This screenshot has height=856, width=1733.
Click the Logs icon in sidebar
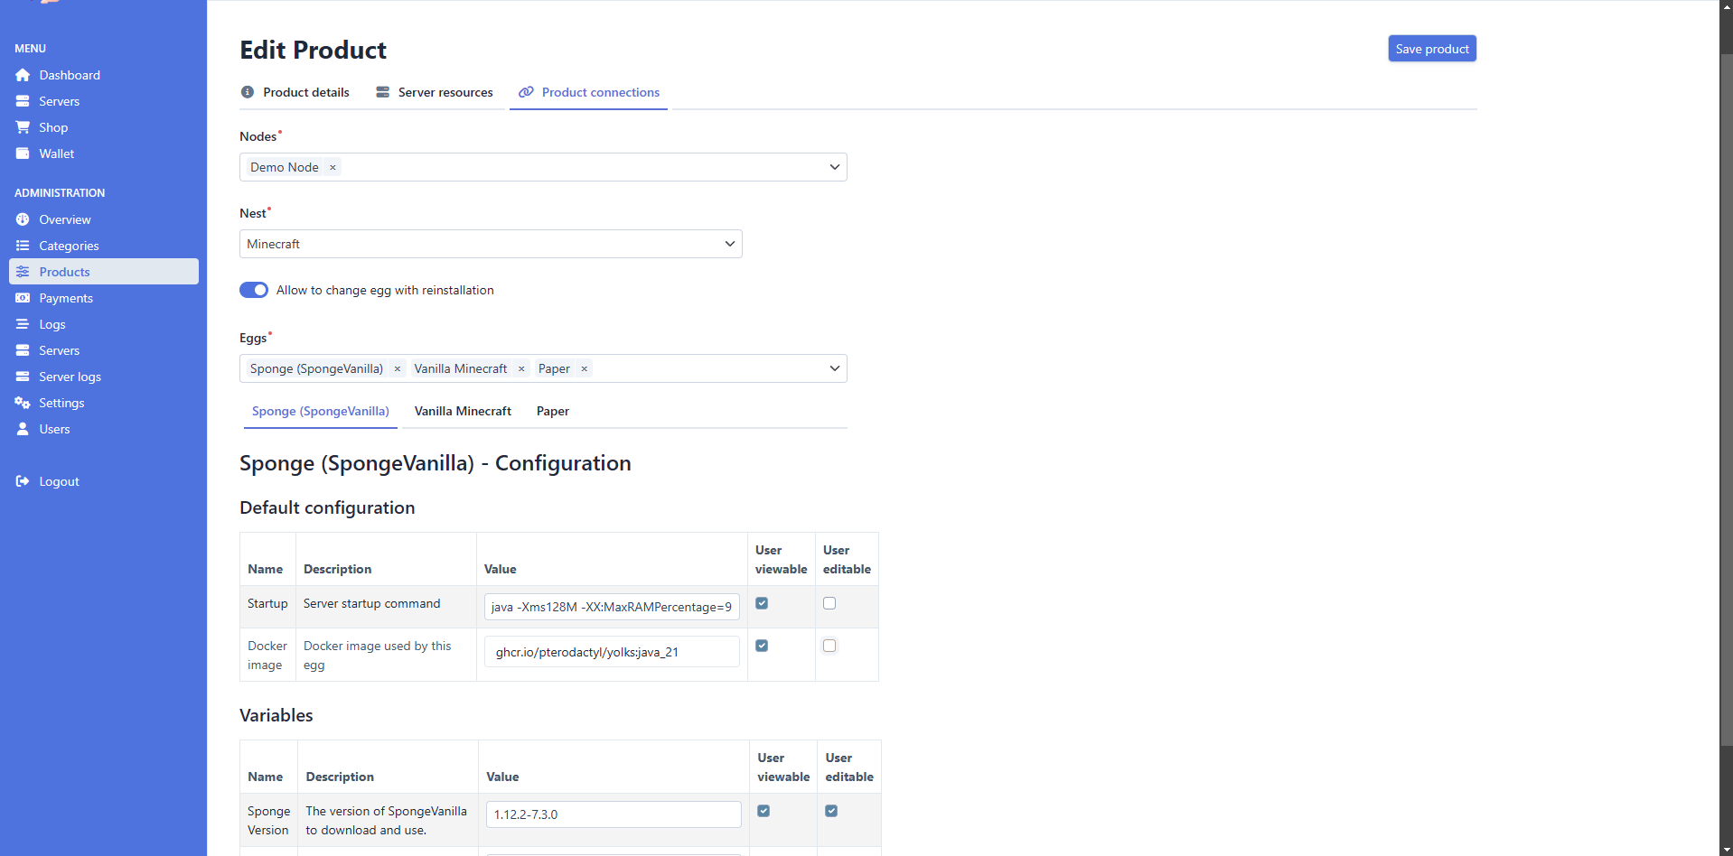(x=23, y=324)
